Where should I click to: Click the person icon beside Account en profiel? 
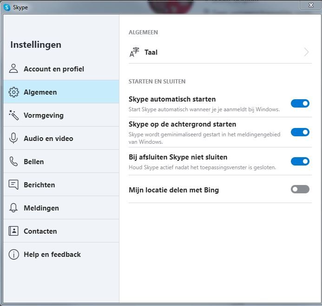click(x=13, y=69)
